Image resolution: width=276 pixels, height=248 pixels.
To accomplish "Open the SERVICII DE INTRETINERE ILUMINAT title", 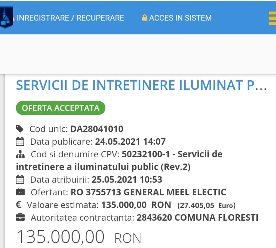I will [x=141, y=85].
